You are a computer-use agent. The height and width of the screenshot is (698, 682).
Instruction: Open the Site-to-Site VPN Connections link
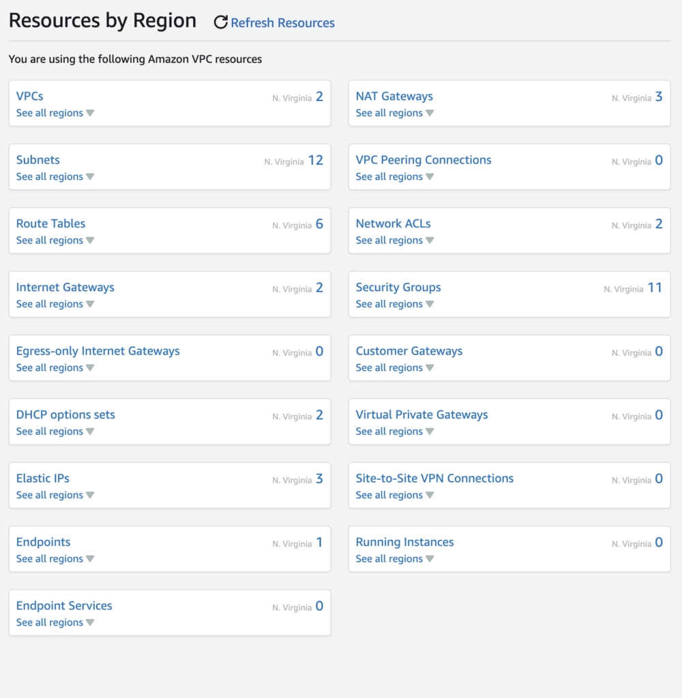[434, 478]
